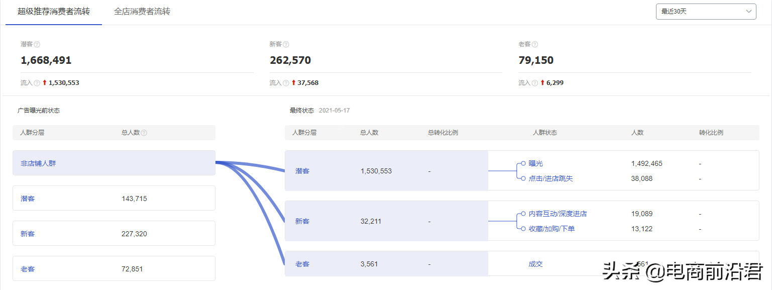Click the 潜客 link in the left table
This screenshot has width=772, height=290.
coord(28,198)
